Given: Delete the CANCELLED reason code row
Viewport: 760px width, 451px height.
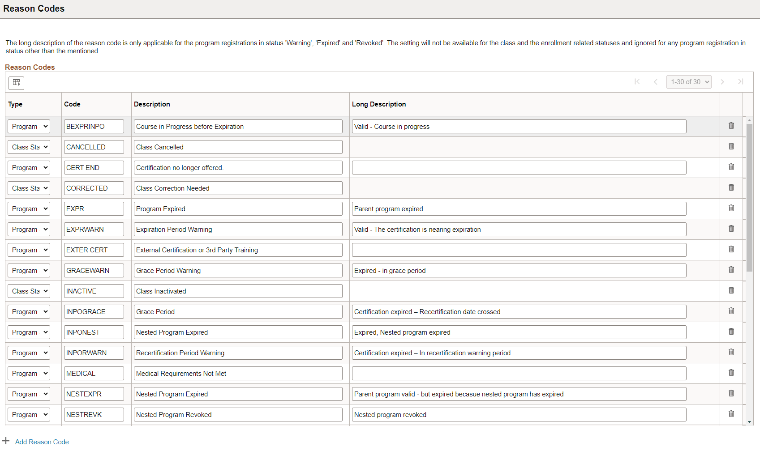Looking at the screenshot, I should point(731,146).
